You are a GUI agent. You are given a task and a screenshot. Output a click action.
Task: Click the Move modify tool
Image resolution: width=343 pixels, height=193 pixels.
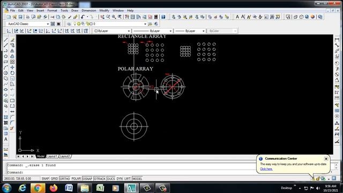12,68
